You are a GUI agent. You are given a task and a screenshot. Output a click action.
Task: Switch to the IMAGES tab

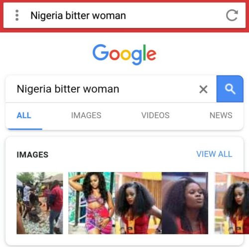click(86, 115)
